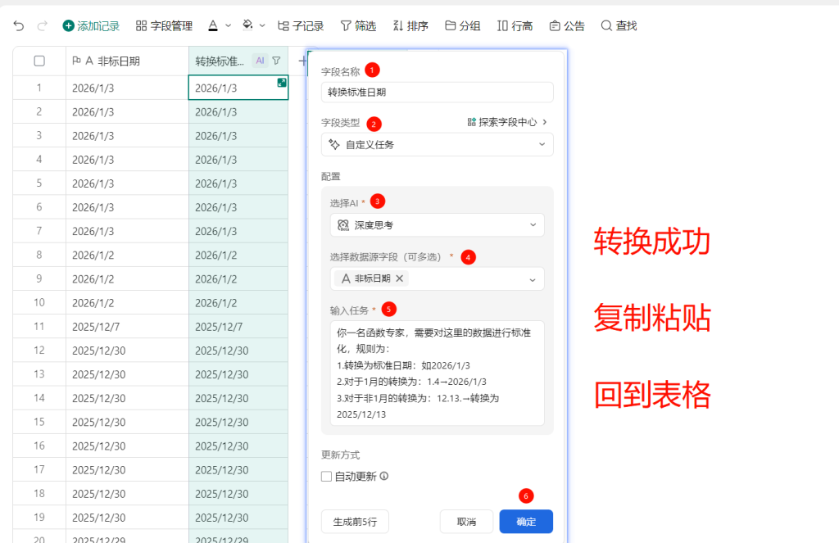Click the 取消 cancel button

pyautogui.click(x=466, y=522)
